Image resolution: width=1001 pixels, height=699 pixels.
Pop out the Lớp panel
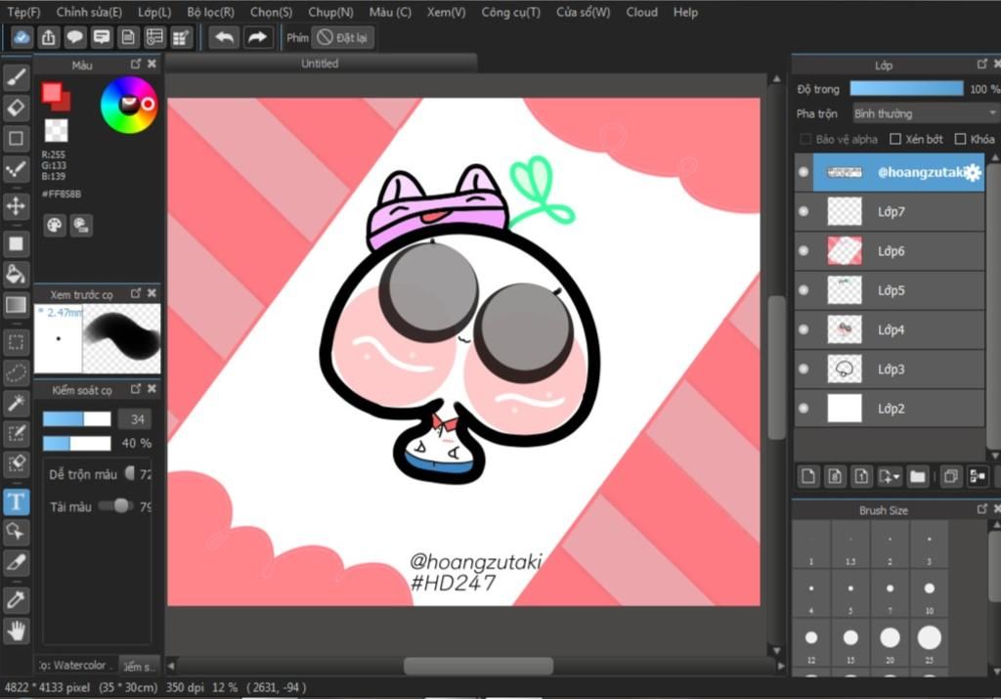tap(981, 64)
